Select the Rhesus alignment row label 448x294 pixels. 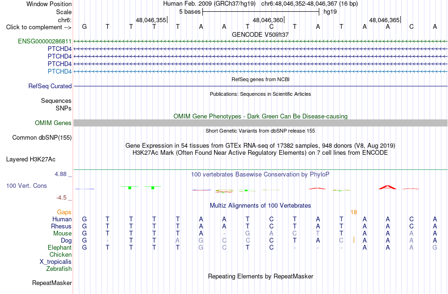coord(61,226)
